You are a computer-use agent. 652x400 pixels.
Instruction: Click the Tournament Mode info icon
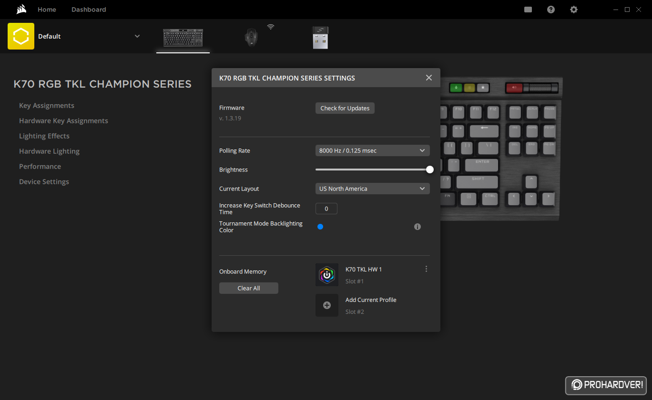pos(418,227)
